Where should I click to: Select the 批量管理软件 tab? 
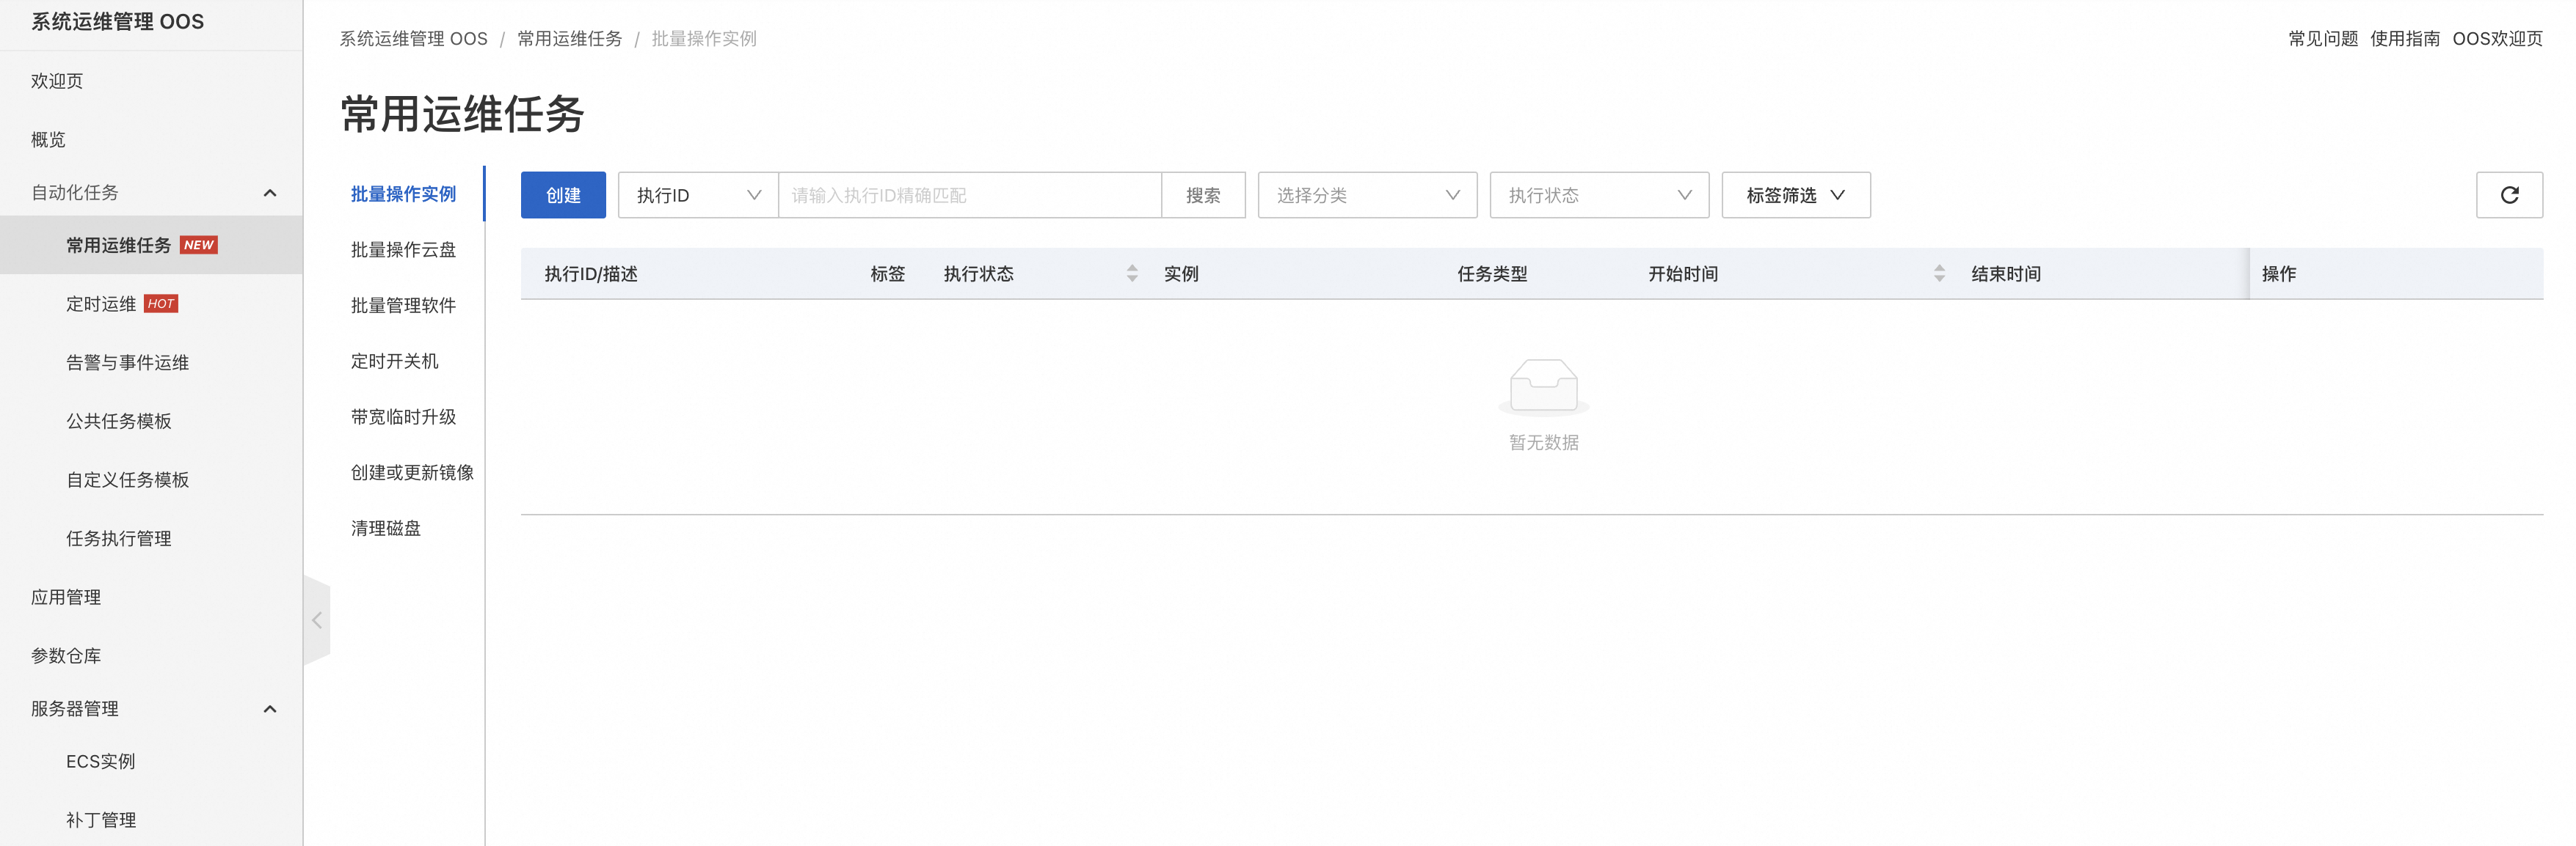point(403,306)
